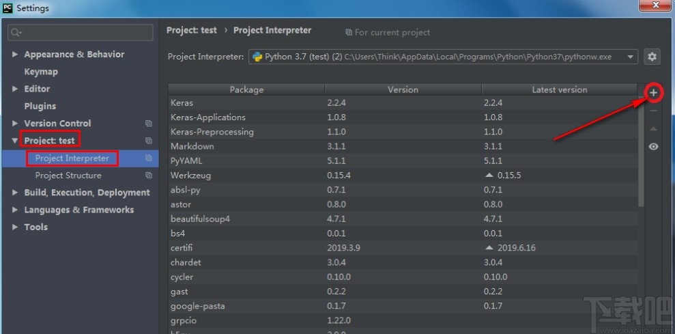Collapse the Project: test tree node
The height and width of the screenshot is (334, 675).
coord(15,141)
